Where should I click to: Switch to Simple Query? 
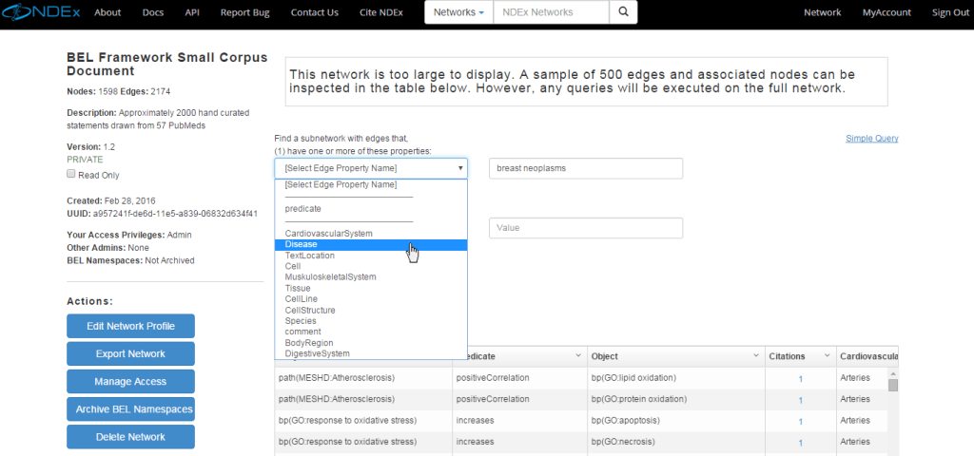click(x=872, y=139)
